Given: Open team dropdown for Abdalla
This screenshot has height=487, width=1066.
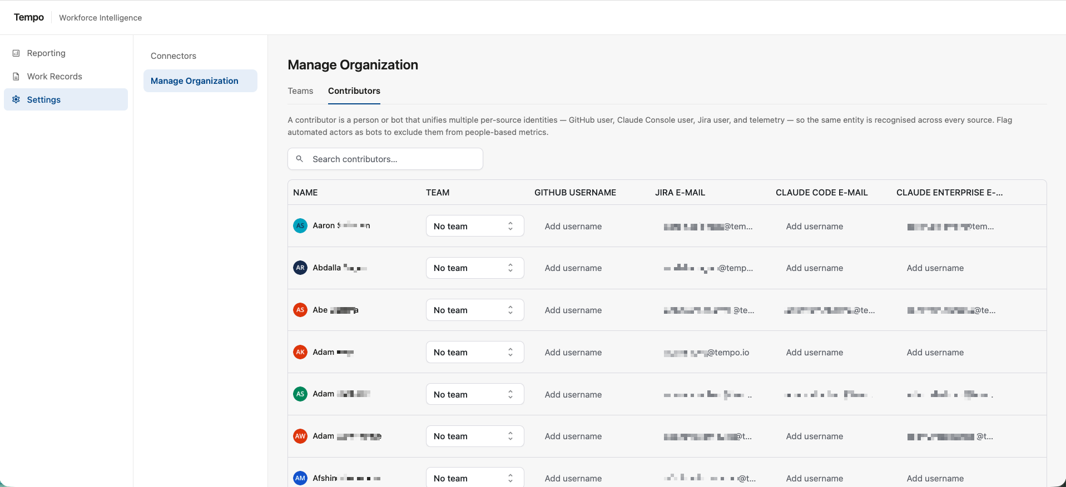Looking at the screenshot, I should [x=475, y=268].
